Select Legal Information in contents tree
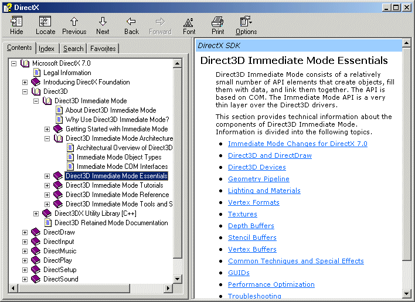Viewport: 415px width, 302px height. click(x=67, y=73)
